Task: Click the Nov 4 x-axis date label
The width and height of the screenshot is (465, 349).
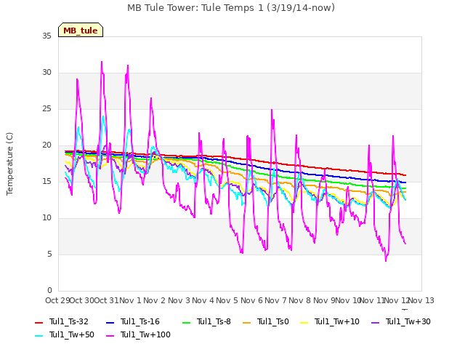Action: point(203,300)
